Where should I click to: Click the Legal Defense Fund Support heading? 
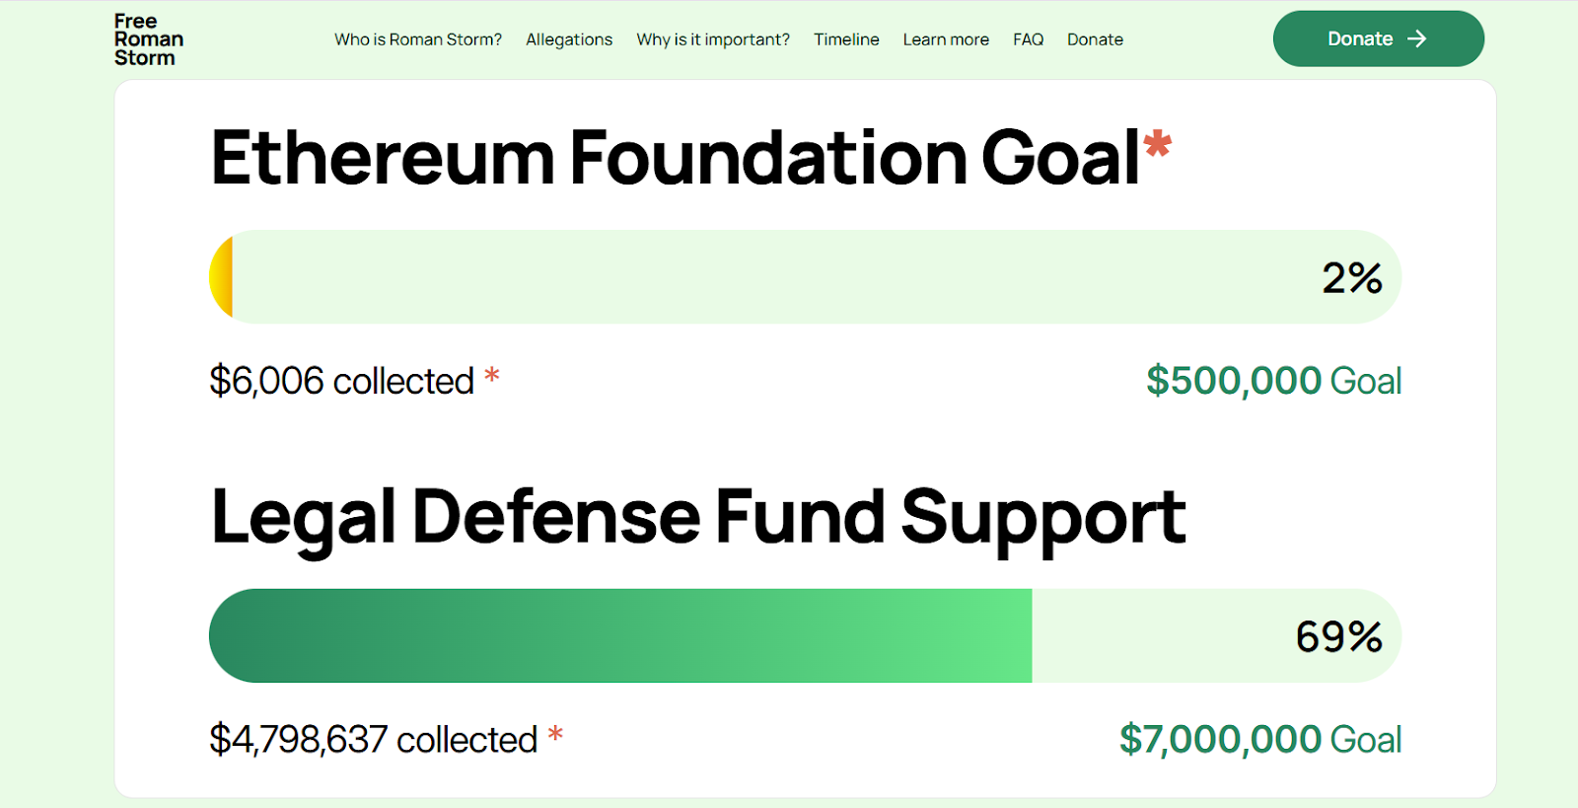click(x=698, y=517)
